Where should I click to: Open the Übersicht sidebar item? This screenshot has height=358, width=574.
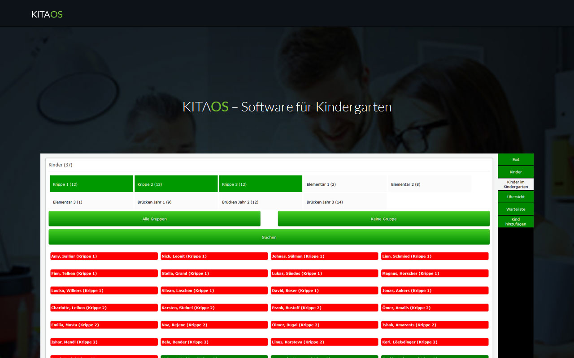(x=516, y=197)
